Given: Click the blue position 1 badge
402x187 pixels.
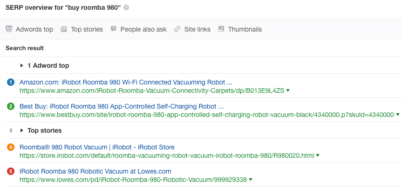Looking at the screenshot, I should point(11,82).
